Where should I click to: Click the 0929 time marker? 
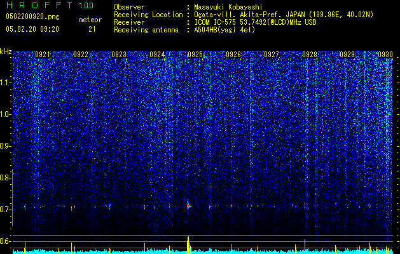pos(347,55)
